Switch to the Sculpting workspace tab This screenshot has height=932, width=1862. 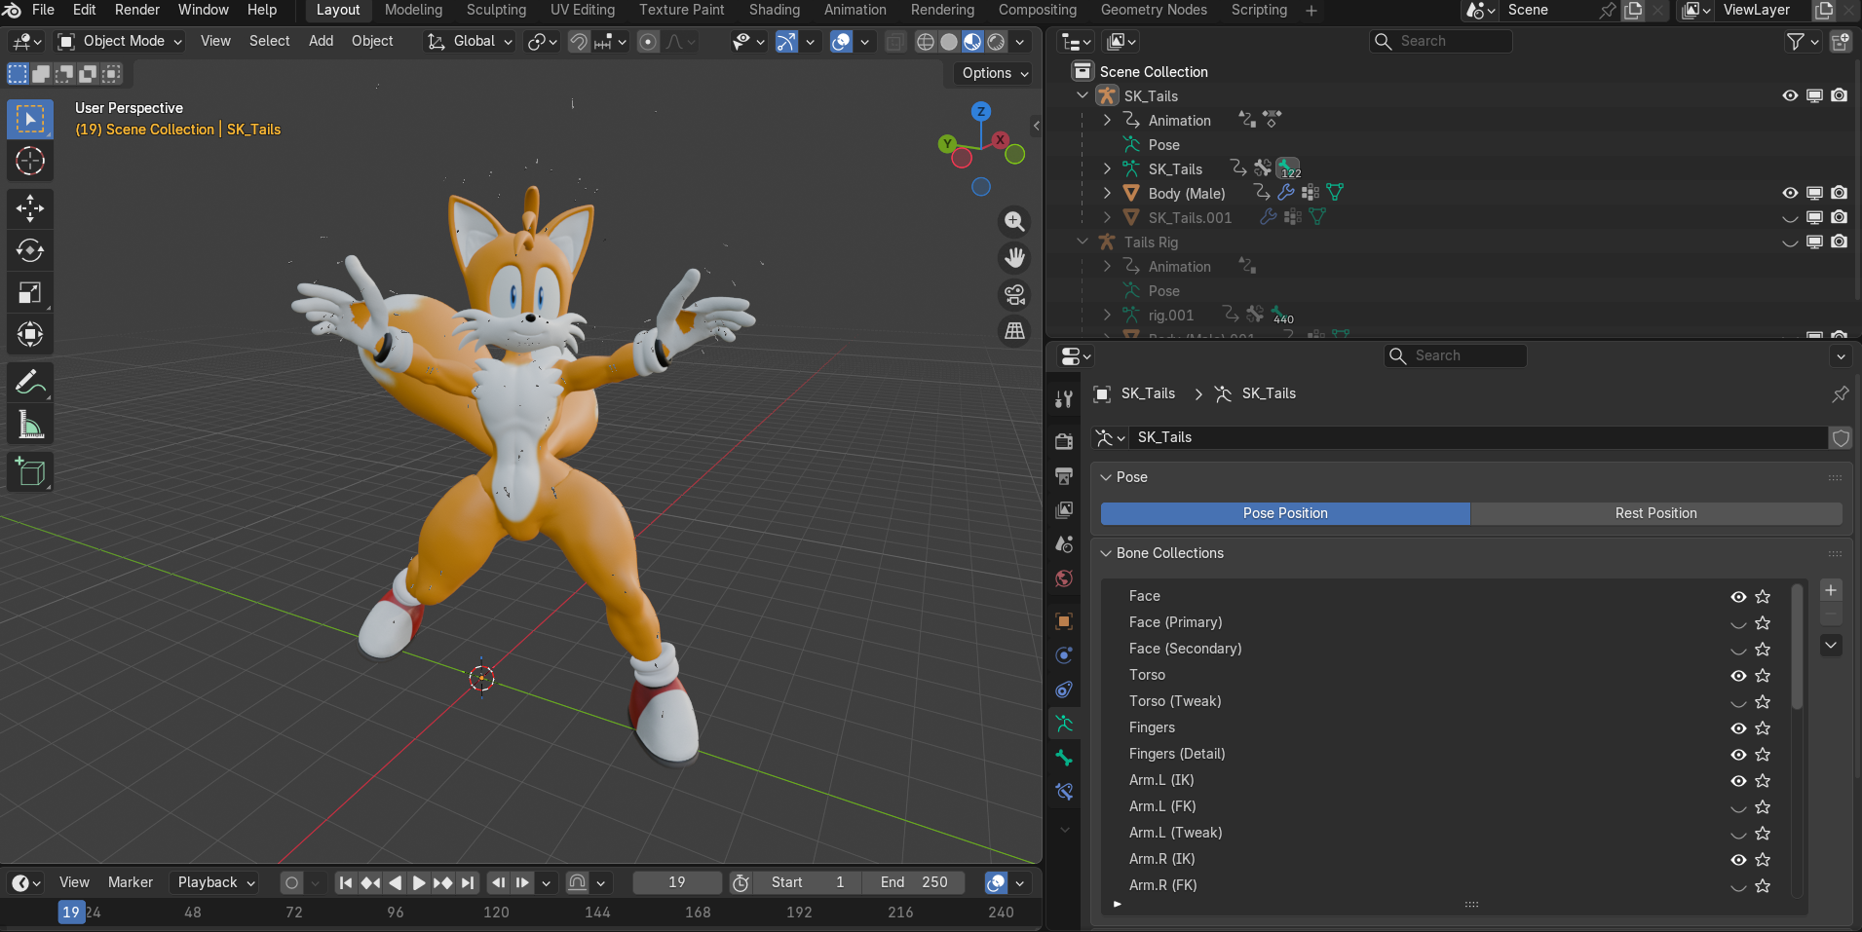pos(496,10)
